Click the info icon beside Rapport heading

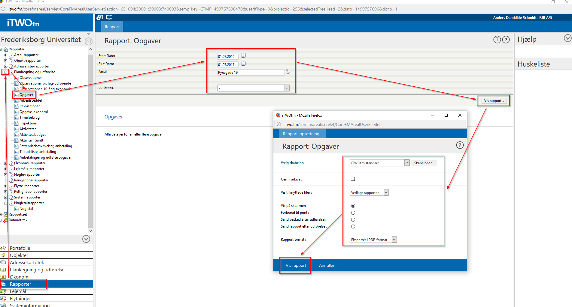pos(497,40)
